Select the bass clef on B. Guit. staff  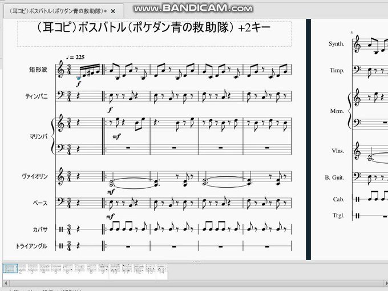(x=357, y=176)
